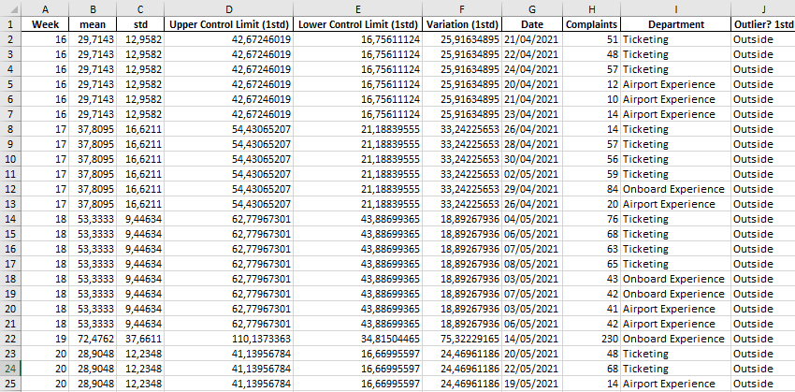This screenshot has width=795, height=392.
Task: Select column F header
Action: click(x=462, y=9)
